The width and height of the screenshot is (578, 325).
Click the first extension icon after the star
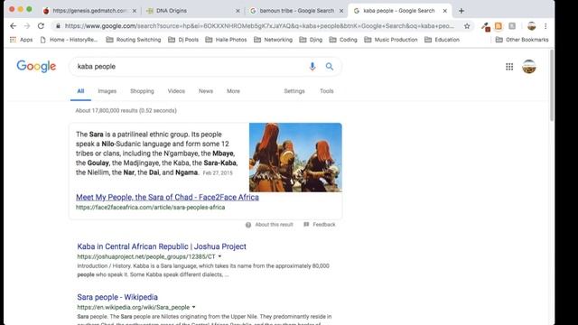[486, 26]
